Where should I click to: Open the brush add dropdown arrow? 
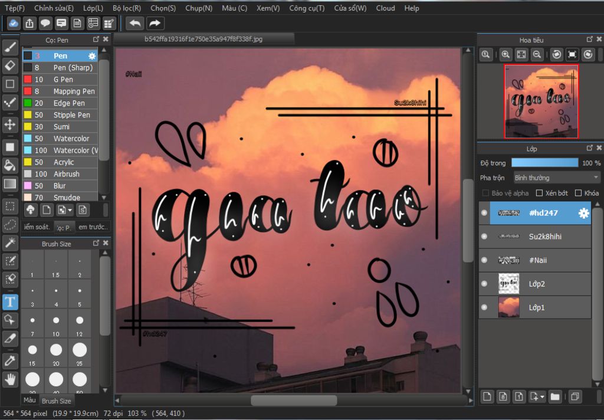(70, 211)
